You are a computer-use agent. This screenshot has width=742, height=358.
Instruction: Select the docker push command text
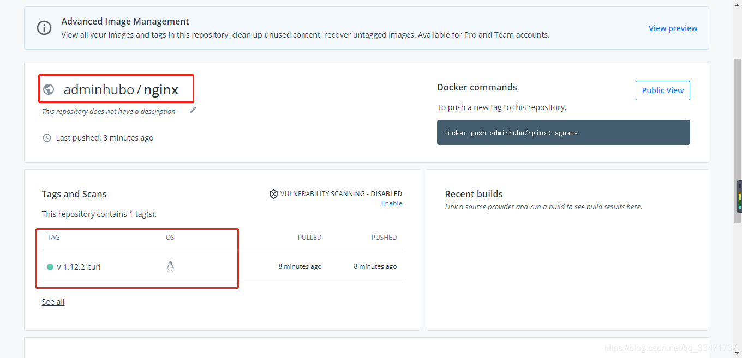[x=511, y=132]
